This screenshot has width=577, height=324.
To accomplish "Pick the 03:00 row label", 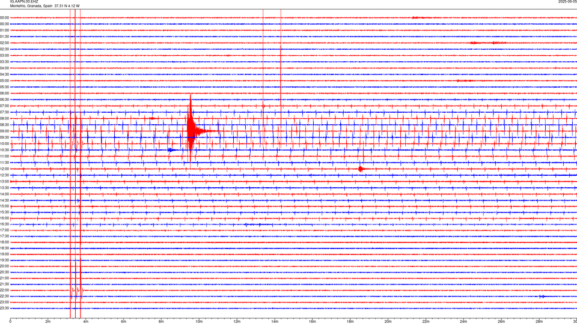I will 4,55.
